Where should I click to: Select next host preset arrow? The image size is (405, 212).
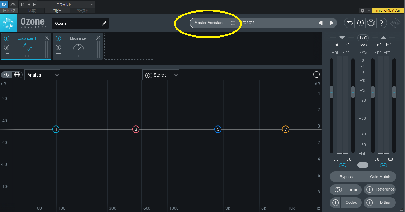(x=35, y=4)
